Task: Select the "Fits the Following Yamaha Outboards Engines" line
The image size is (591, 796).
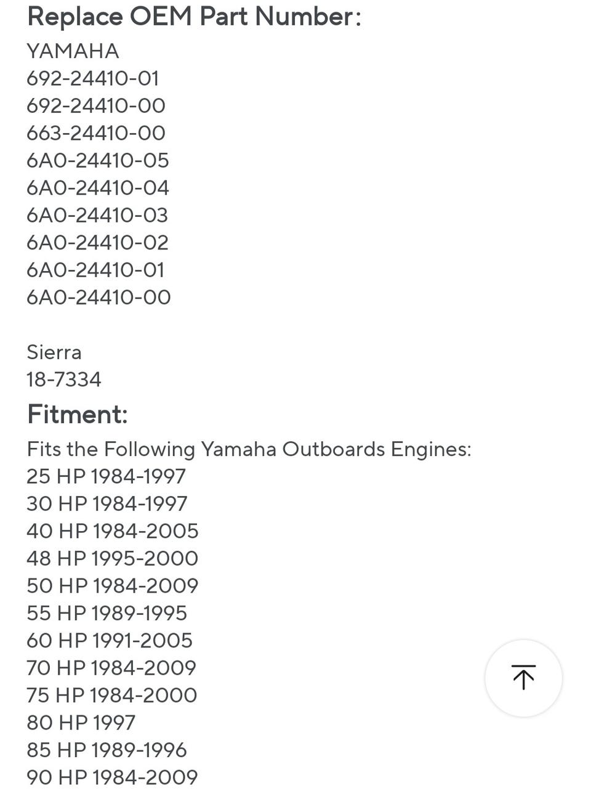Action: click(x=249, y=449)
